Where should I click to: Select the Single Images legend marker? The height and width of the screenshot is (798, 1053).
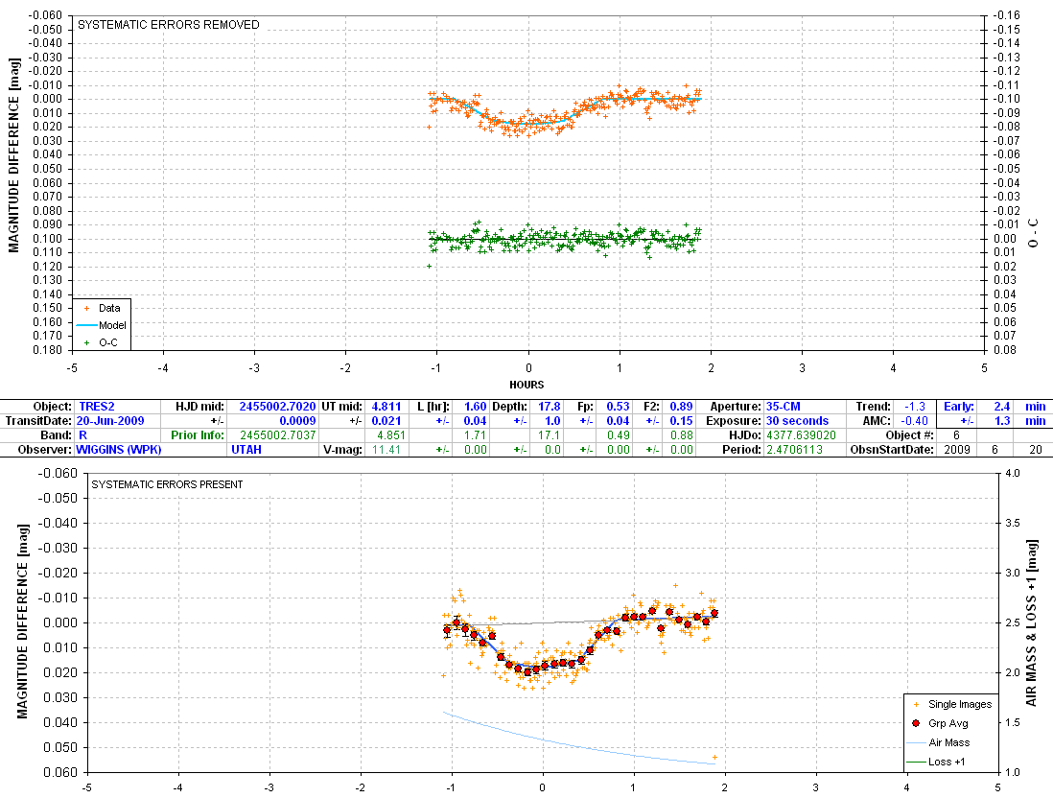tap(916, 704)
